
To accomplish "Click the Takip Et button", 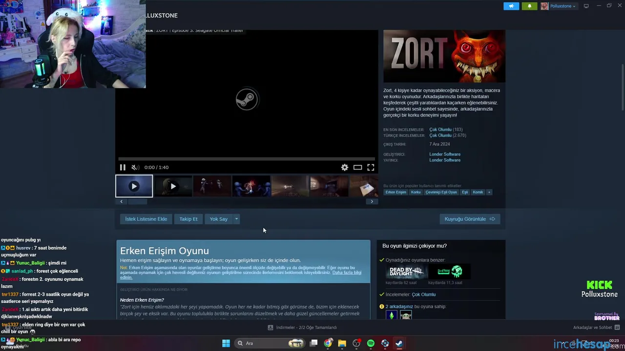I will [x=188, y=219].
